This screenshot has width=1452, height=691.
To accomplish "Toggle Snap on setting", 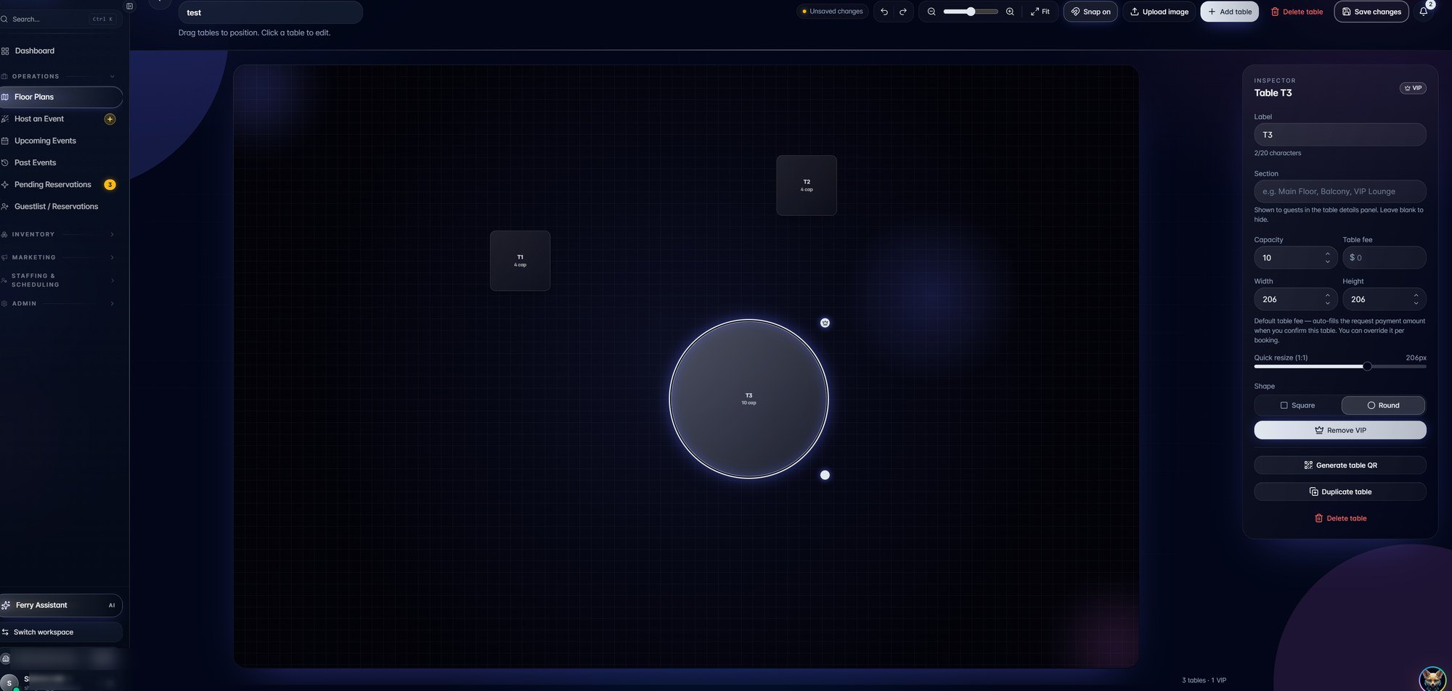I will (x=1090, y=12).
